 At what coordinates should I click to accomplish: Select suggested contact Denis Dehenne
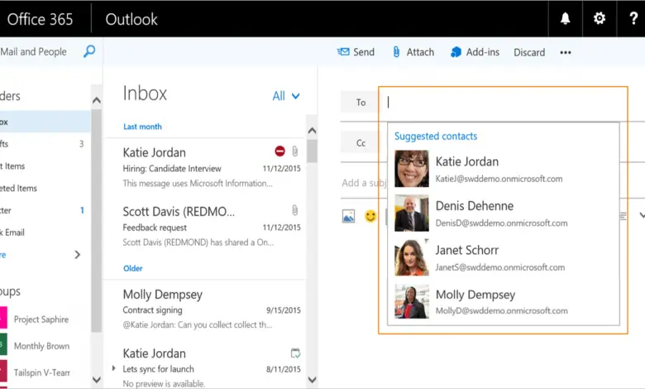point(503,214)
